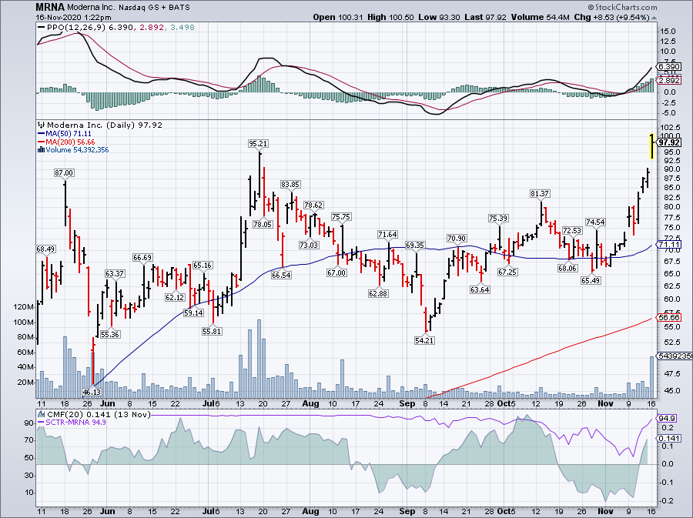The image size is (693, 518).
Task: Click the 97.92 last price tag on the right axis
Action: 669,142
